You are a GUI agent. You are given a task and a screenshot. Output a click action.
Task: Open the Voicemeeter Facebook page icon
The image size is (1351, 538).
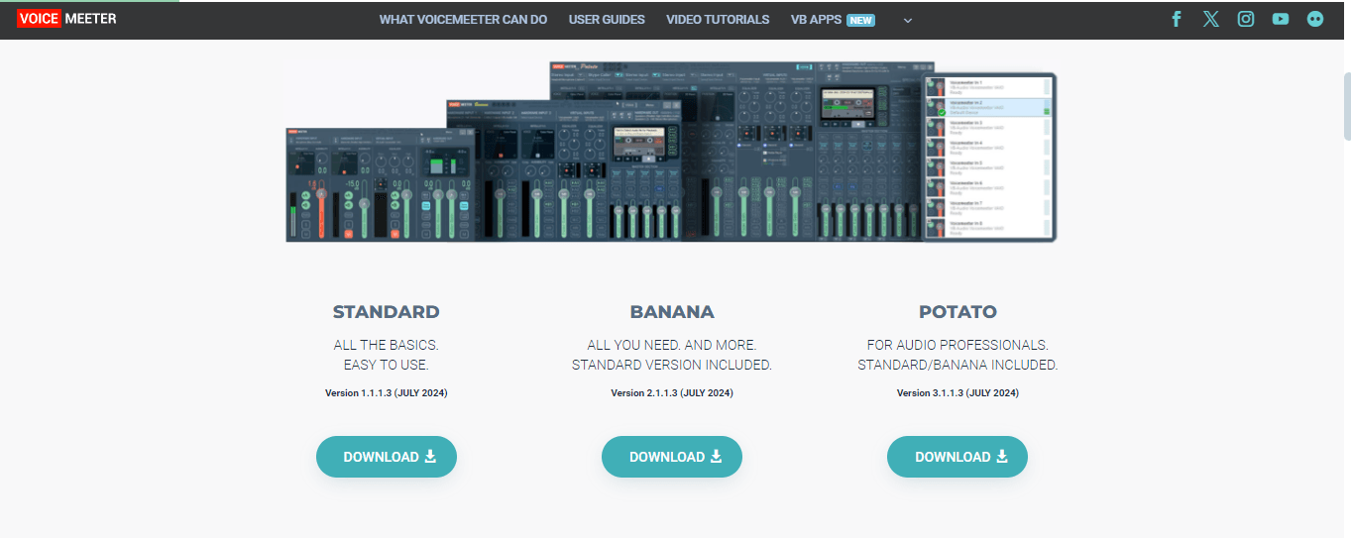[1177, 19]
